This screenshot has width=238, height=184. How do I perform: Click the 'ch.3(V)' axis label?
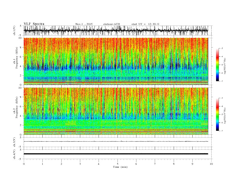(x=14, y=142)
